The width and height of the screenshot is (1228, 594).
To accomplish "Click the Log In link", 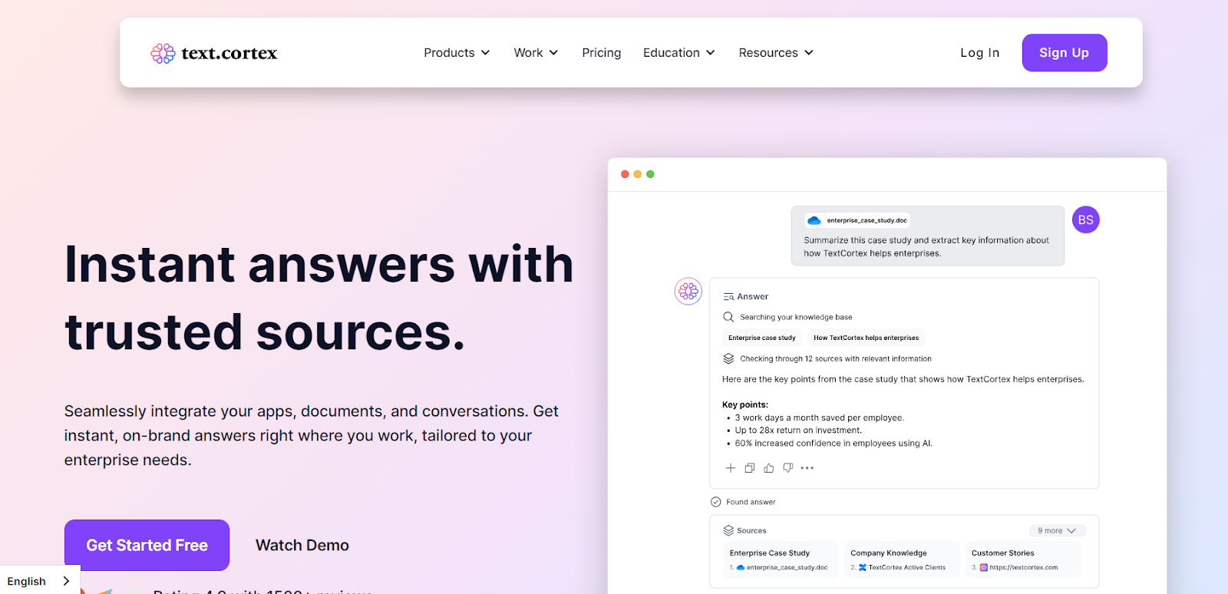I will 979,53.
